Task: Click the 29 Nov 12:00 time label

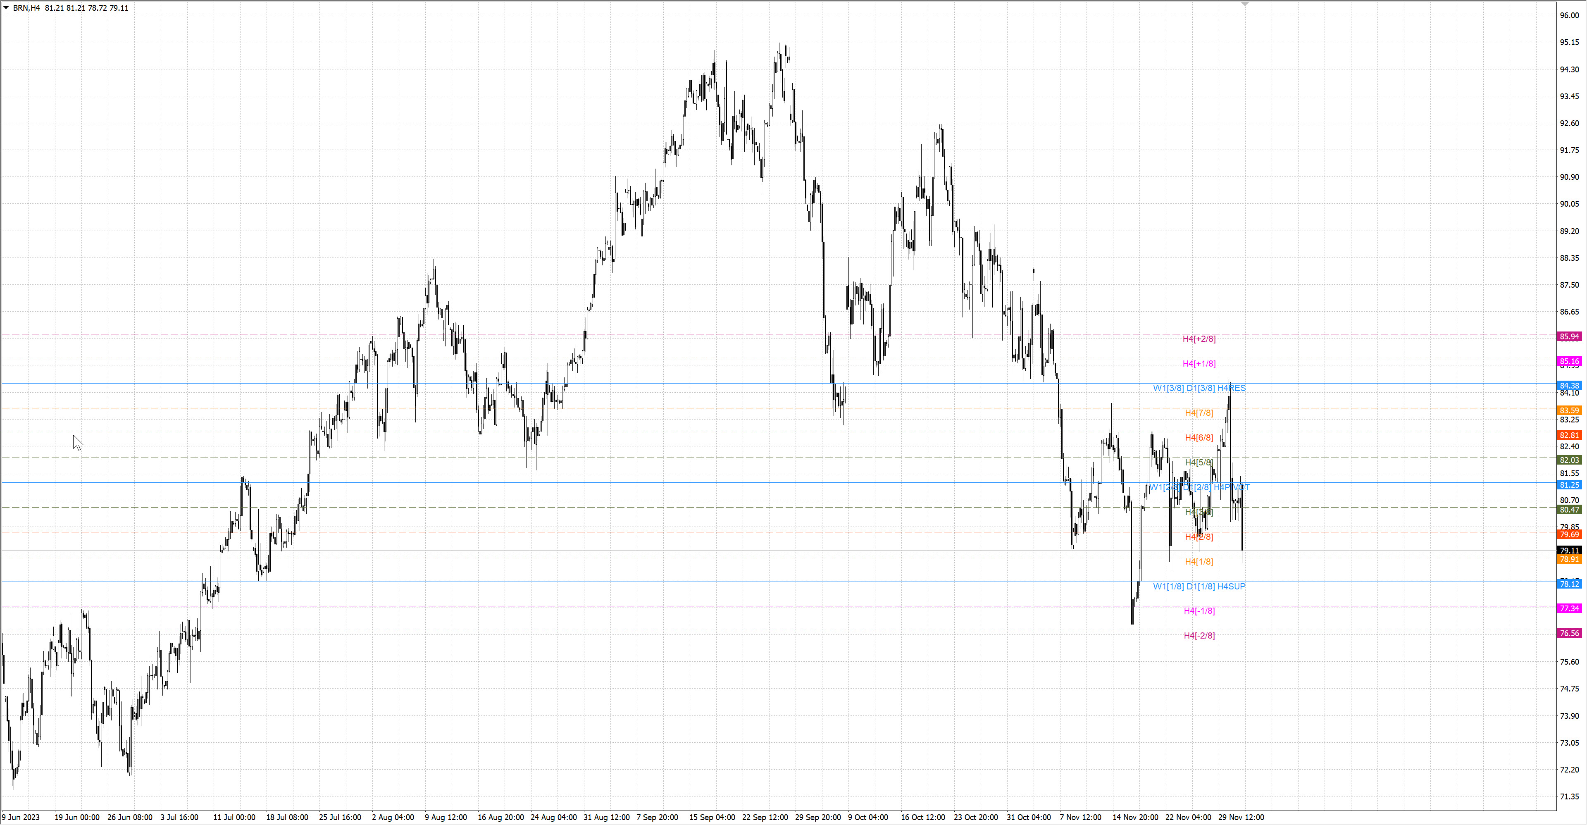Action: [x=1241, y=817]
